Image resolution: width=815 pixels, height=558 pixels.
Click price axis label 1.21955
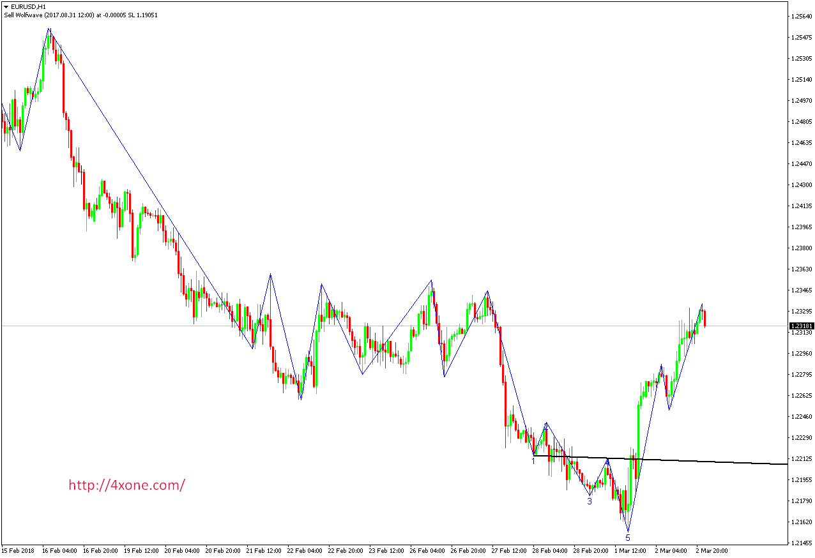coord(802,479)
